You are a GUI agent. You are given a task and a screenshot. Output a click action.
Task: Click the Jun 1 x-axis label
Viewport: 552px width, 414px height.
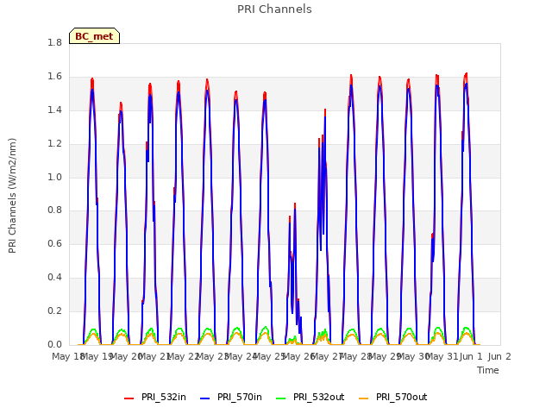471,356
